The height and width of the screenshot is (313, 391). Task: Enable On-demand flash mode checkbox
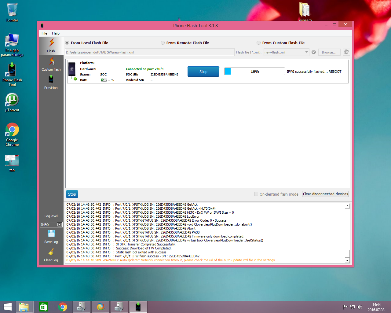click(256, 194)
